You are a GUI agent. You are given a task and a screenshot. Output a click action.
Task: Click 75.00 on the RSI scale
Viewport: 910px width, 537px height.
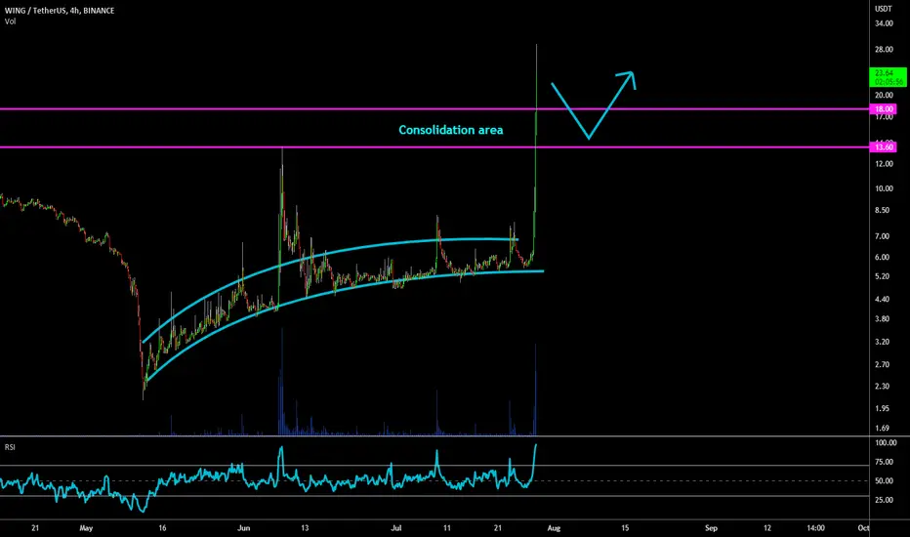pyautogui.click(x=884, y=462)
